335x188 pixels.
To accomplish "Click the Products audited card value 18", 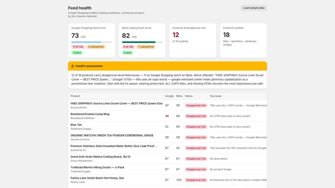I will coord(226,35).
